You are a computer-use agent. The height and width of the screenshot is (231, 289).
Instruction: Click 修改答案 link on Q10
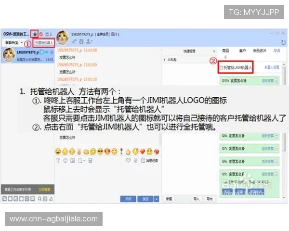[268, 81]
